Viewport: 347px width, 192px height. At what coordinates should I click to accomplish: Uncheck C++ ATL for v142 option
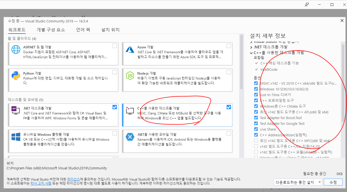256,112
